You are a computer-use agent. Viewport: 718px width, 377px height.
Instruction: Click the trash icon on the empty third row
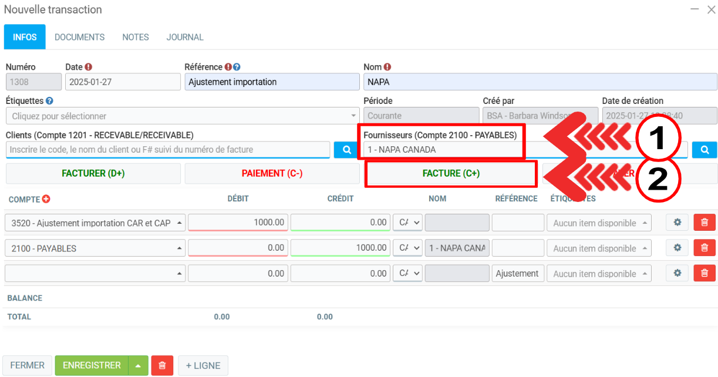[x=704, y=273]
